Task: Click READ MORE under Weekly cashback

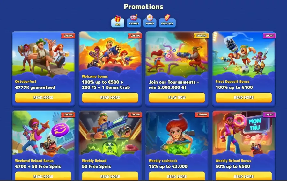Action: tap(177, 176)
